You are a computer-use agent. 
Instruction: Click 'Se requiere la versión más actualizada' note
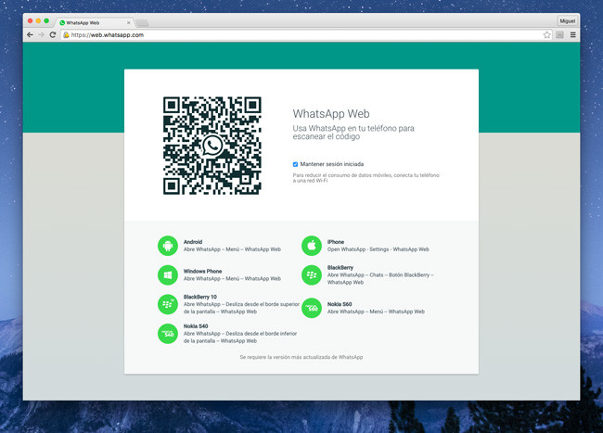pos(301,357)
